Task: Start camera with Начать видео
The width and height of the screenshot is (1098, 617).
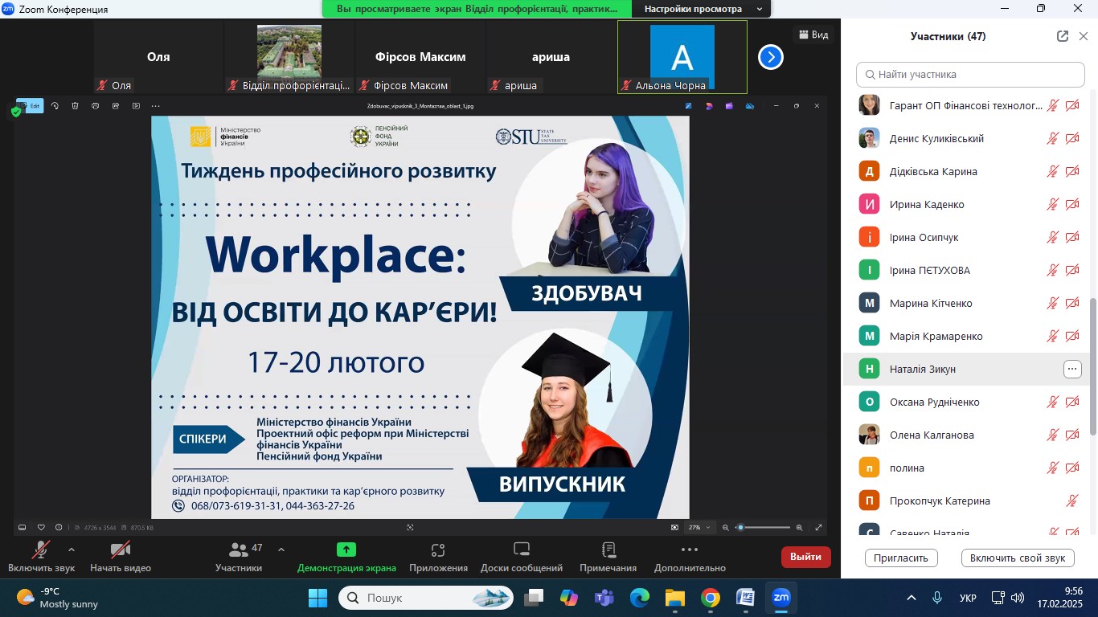Action: point(121,557)
